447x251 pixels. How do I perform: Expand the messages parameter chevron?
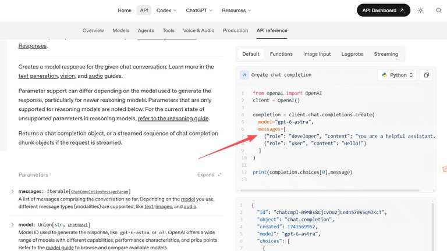pyautogui.click(x=12, y=191)
